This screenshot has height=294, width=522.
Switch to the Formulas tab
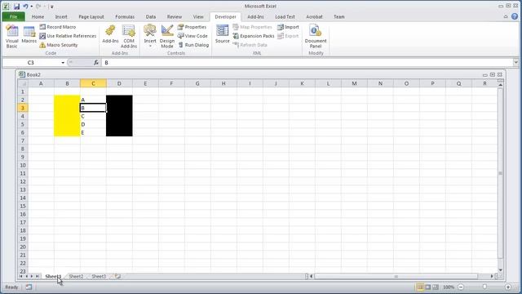(x=125, y=16)
